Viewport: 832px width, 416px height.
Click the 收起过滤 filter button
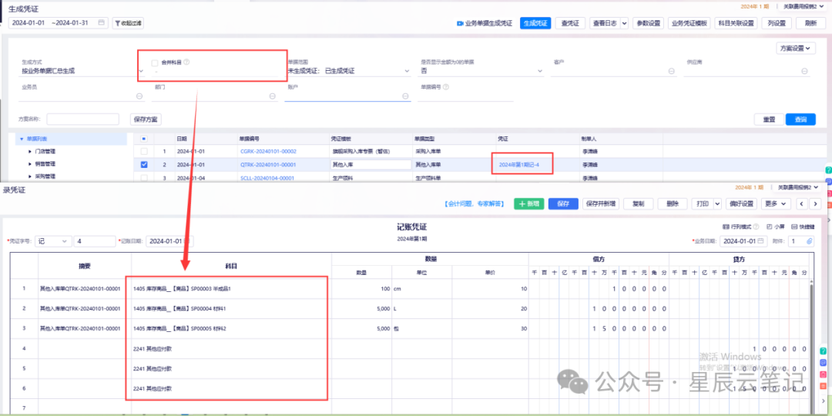(128, 23)
